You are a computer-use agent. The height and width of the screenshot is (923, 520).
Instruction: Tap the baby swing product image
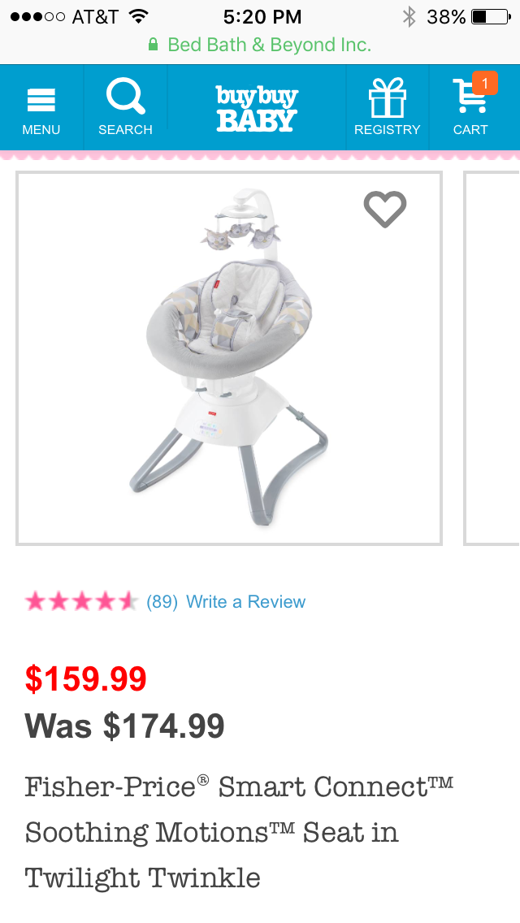click(x=229, y=357)
